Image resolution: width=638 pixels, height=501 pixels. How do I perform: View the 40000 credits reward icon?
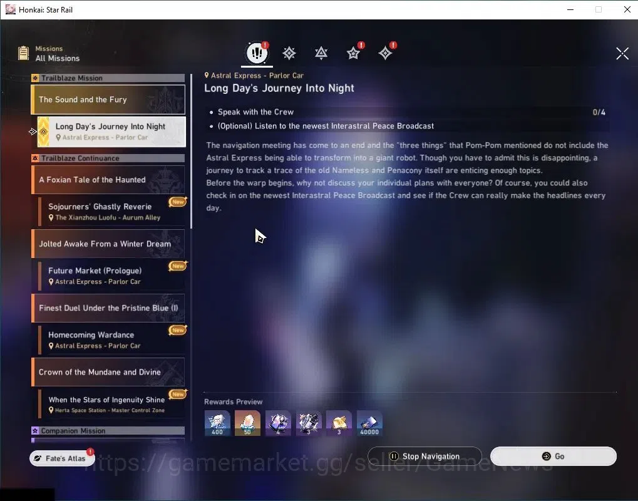(x=369, y=423)
